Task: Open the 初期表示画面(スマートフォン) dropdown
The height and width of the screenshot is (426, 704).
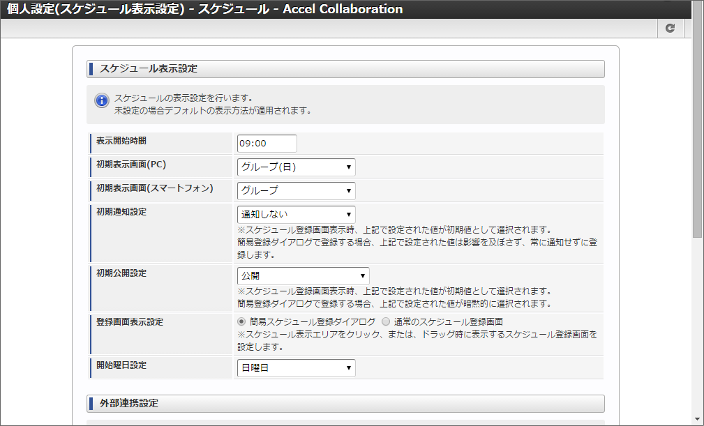Action: [296, 191]
